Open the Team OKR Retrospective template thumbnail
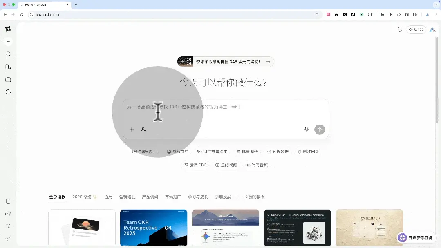The height and width of the screenshot is (248, 441). (x=153, y=228)
